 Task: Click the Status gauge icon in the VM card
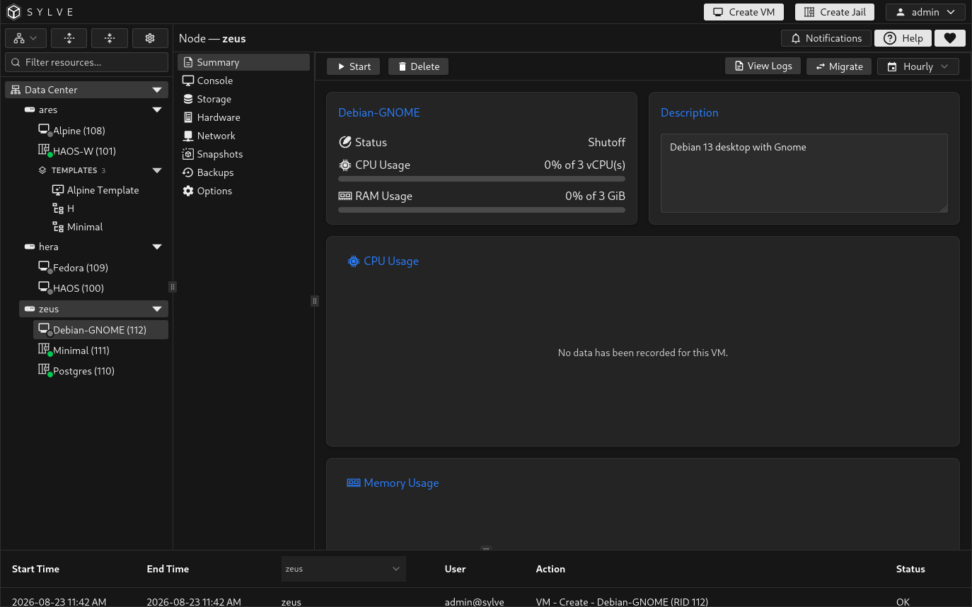(x=345, y=142)
